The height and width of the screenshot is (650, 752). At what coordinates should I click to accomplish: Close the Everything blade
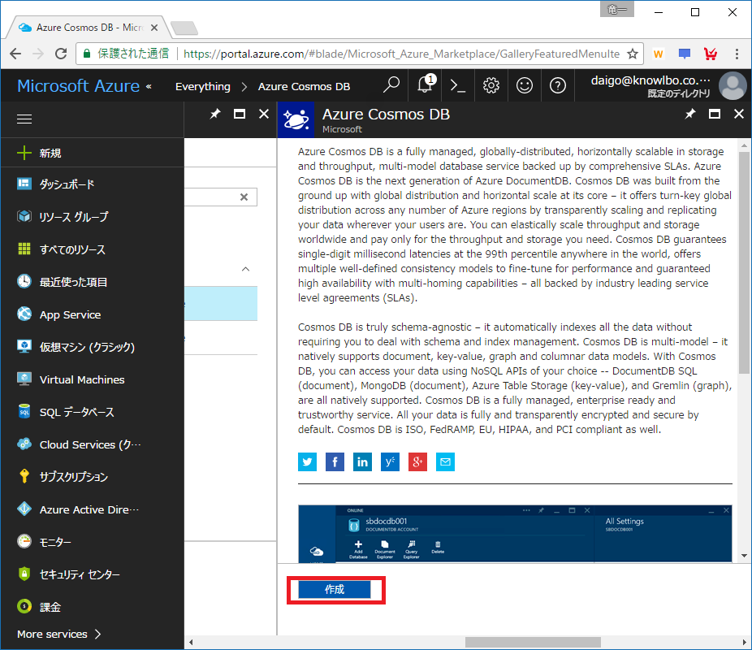pyautogui.click(x=264, y=114)
